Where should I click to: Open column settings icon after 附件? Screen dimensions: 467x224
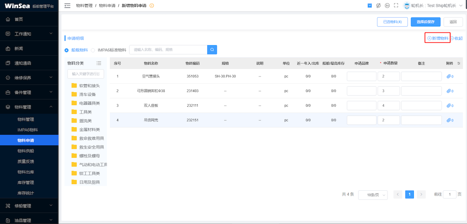coord(459,63)
